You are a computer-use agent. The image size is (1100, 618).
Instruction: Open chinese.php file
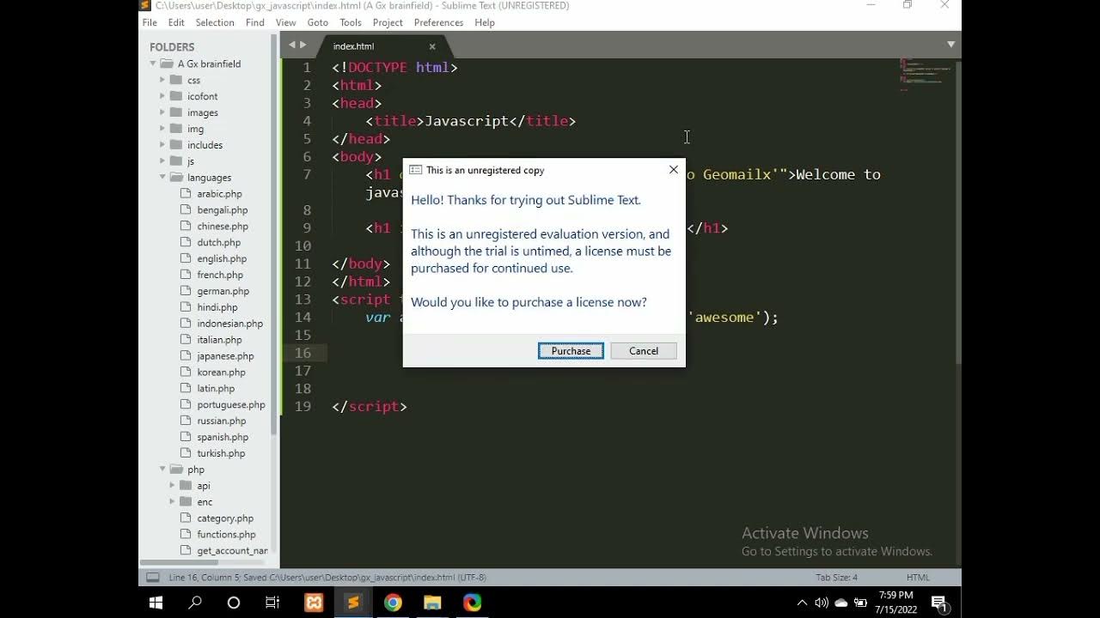pyautogui.click(x=223, y=227)
